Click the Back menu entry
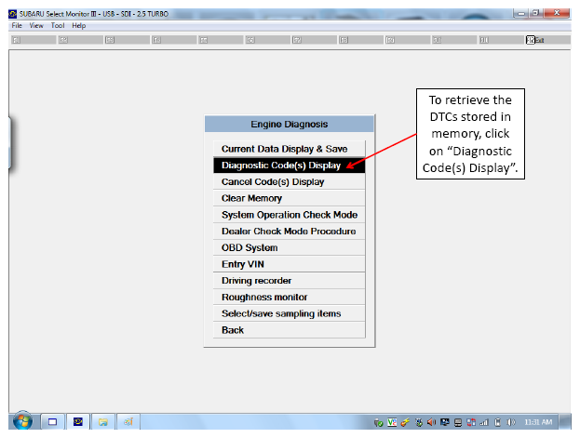580x438 pixels. tap(289, 330)
